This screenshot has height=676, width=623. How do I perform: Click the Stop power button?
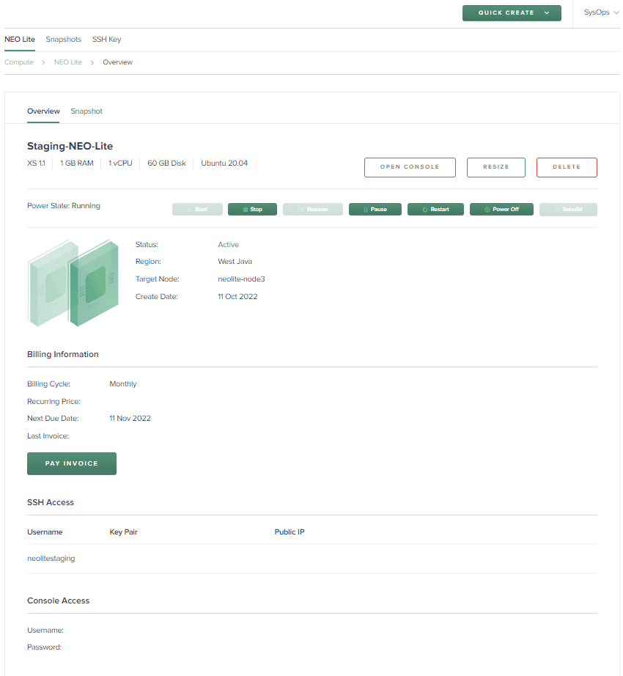pos(252,210)
